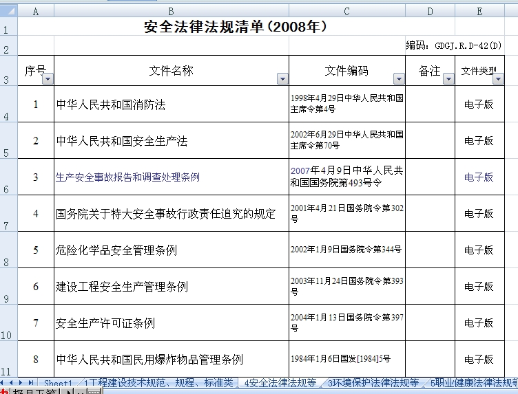Open the 生产安全事故报告和调查处理条例 link
This screenshot has width=518, height=394.
pos(127,177)
